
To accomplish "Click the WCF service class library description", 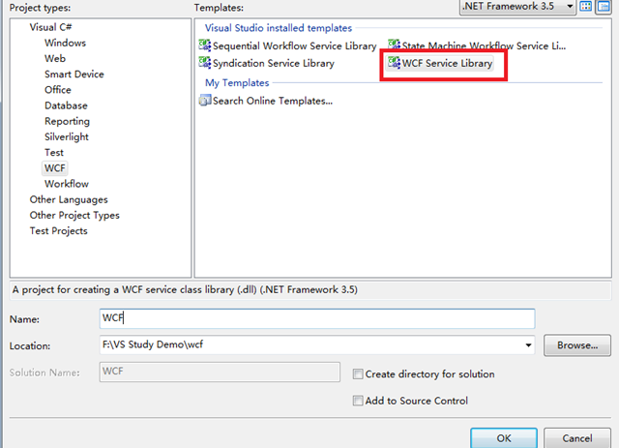I will [x=185, y=289].
